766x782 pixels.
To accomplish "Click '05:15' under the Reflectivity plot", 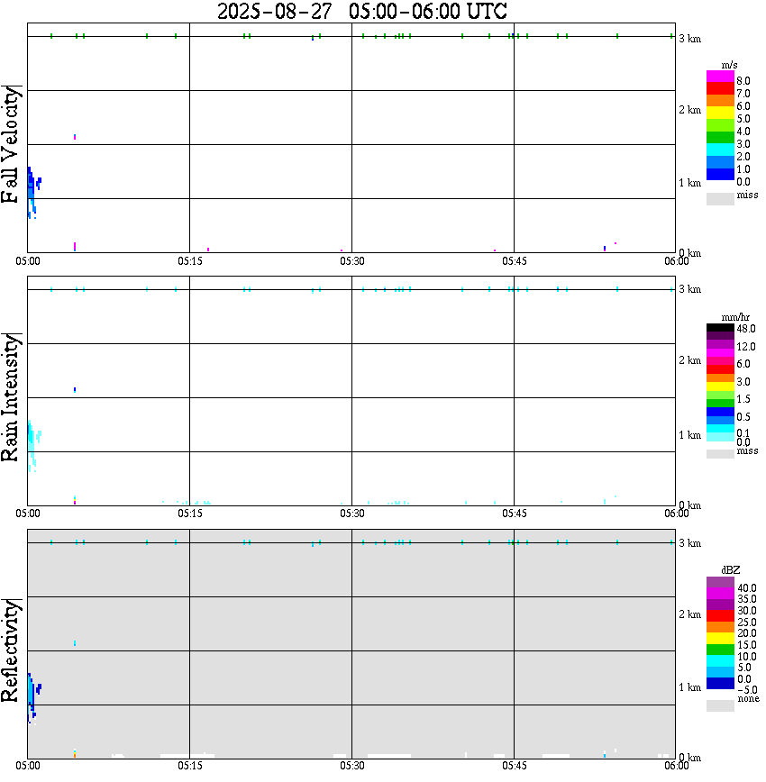I will tap(190, 766).
